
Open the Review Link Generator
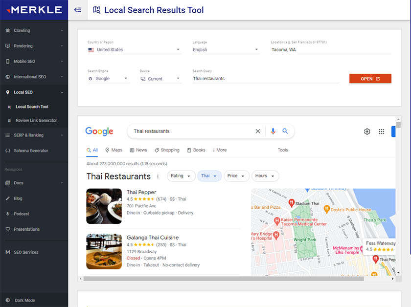coord(36,120)
